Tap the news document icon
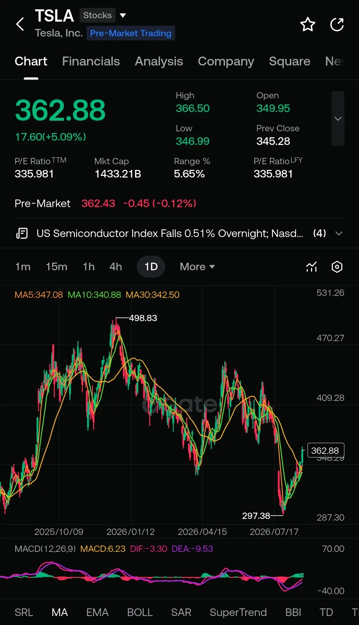 tap(22, 233)
